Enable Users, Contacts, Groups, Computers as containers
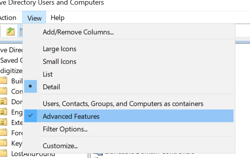This screenshot has width=250, height=158. (x=123, y=104)
